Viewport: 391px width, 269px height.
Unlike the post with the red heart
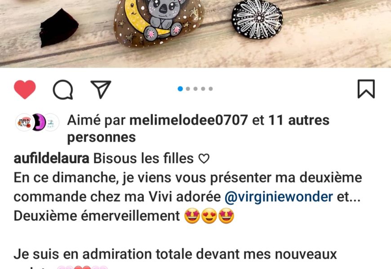[x=25, y=89]
